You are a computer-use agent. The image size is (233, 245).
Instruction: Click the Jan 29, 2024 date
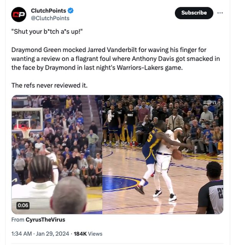[x=52, y=234]
